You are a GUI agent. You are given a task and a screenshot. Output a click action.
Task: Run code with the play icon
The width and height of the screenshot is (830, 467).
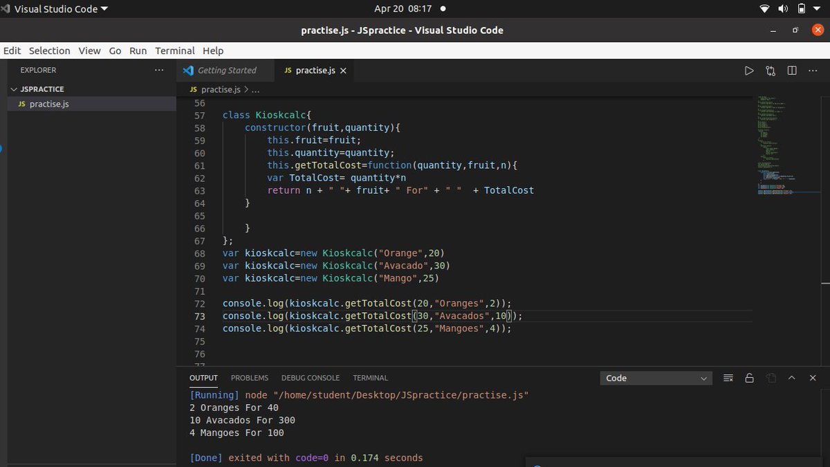(749, 71)
